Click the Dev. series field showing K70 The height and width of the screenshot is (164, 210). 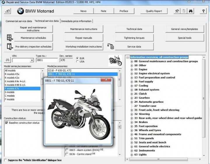(66, 60)
